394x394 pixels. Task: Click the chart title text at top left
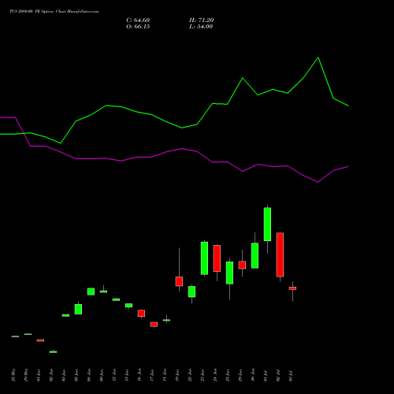tap(54, 12)
